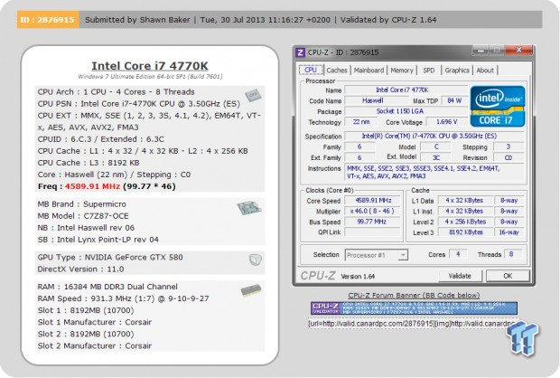This screenshot has height=378, width=560.
Task: Click the Instructions list field
Action: coord(434,173)
